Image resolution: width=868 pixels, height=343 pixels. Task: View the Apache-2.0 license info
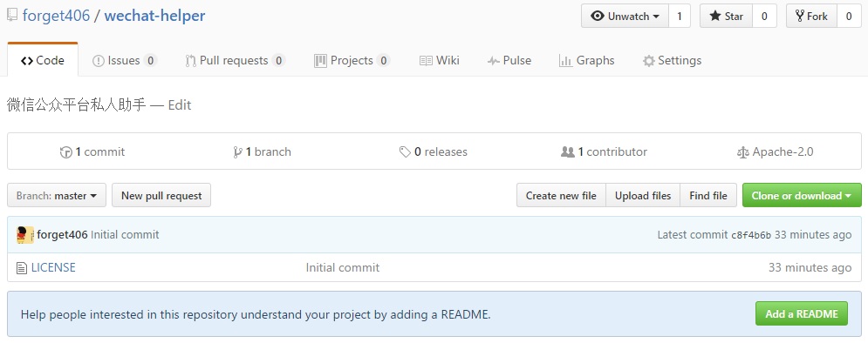[x=775, y=151]
